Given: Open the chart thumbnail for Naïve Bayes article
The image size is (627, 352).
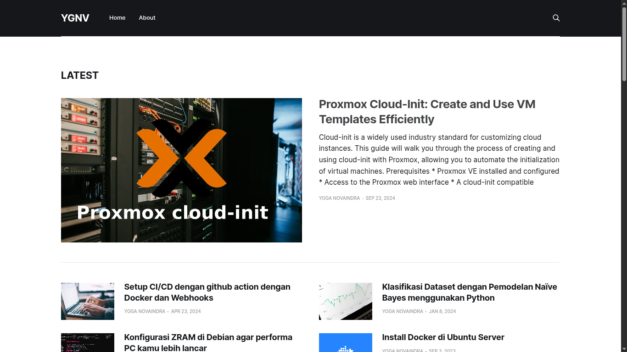Looking at the screenshot, I should click(346, 301).
